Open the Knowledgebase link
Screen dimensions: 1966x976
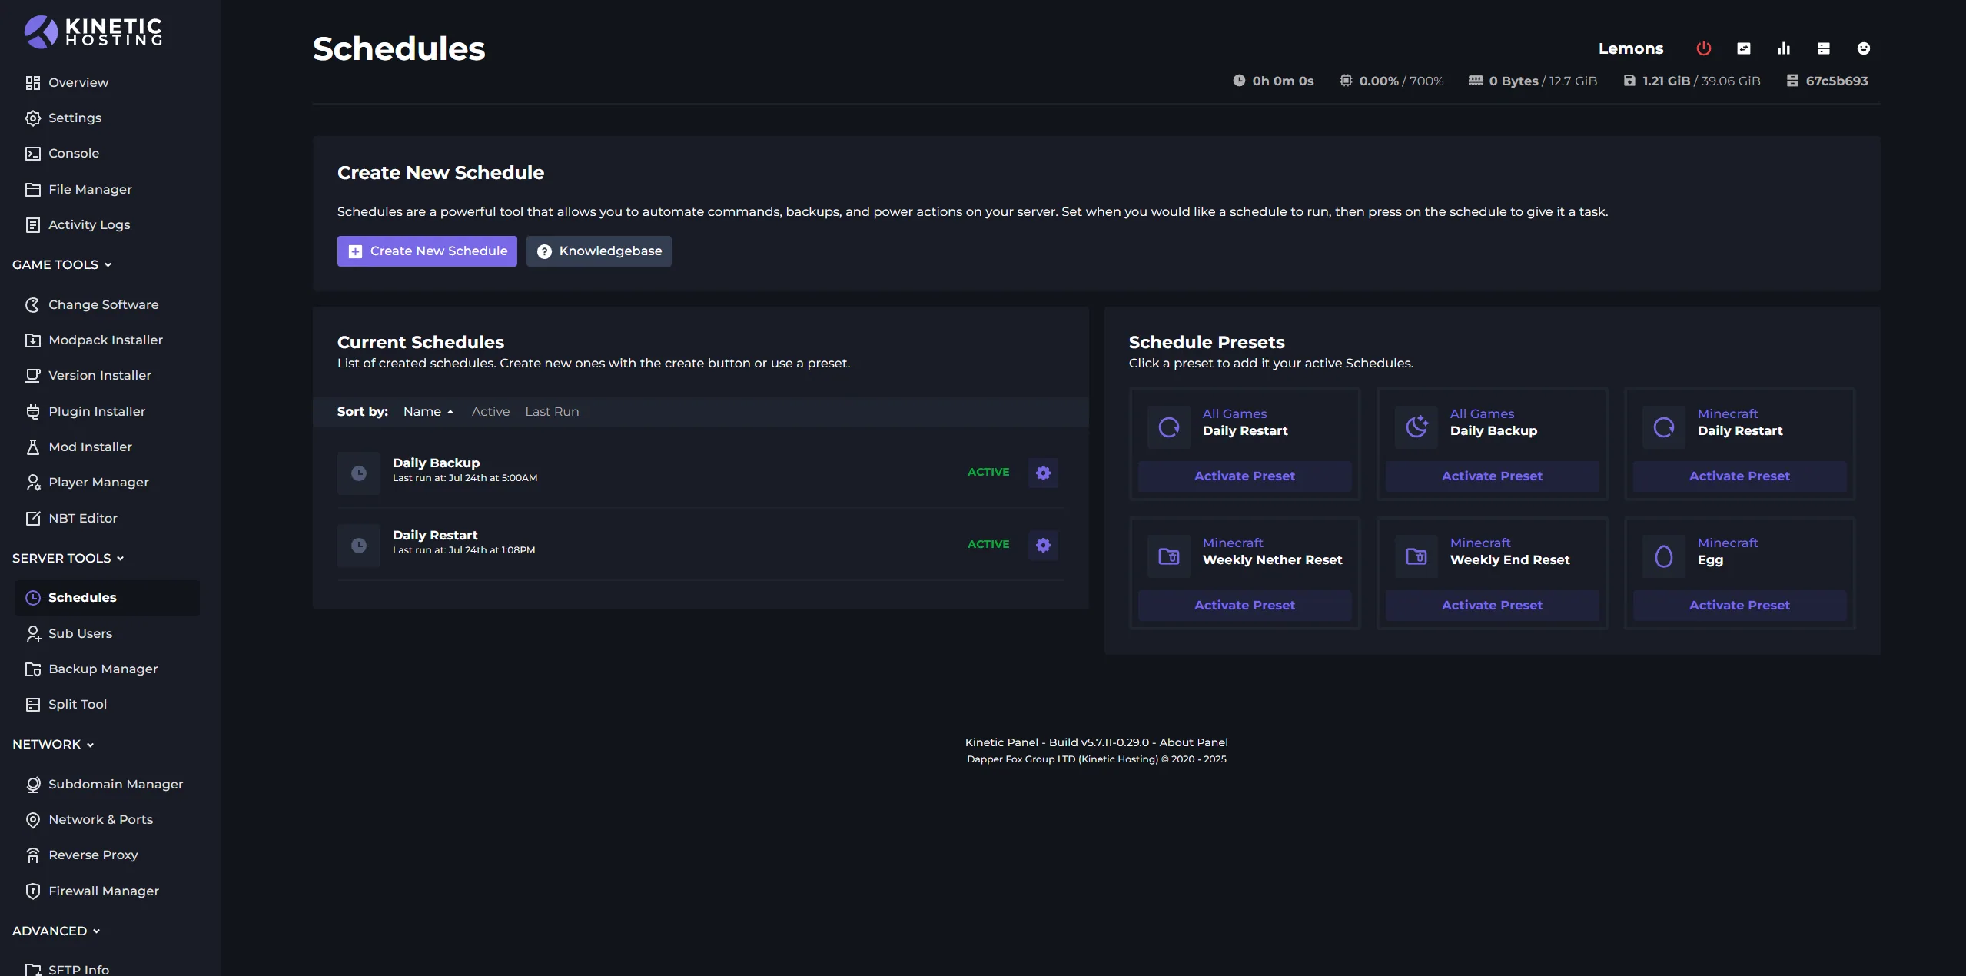599,251
